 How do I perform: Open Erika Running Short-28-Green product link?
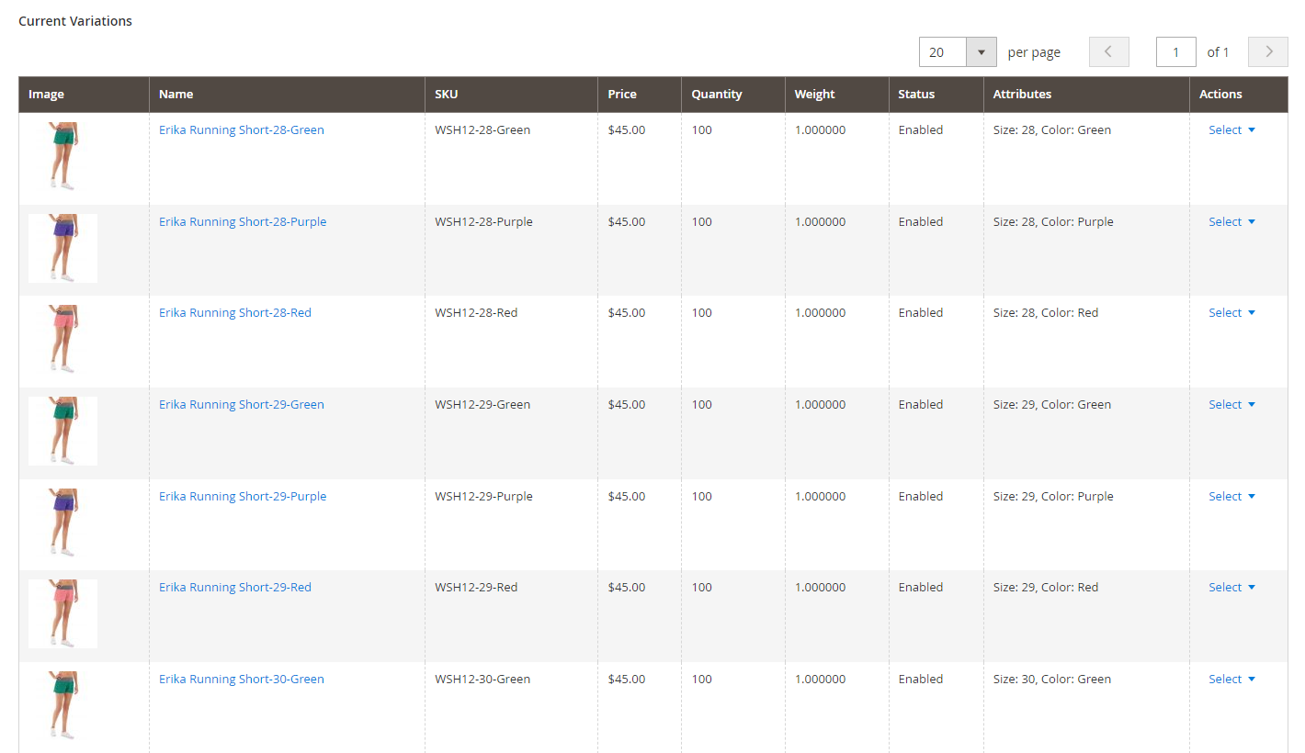(241, 130)
